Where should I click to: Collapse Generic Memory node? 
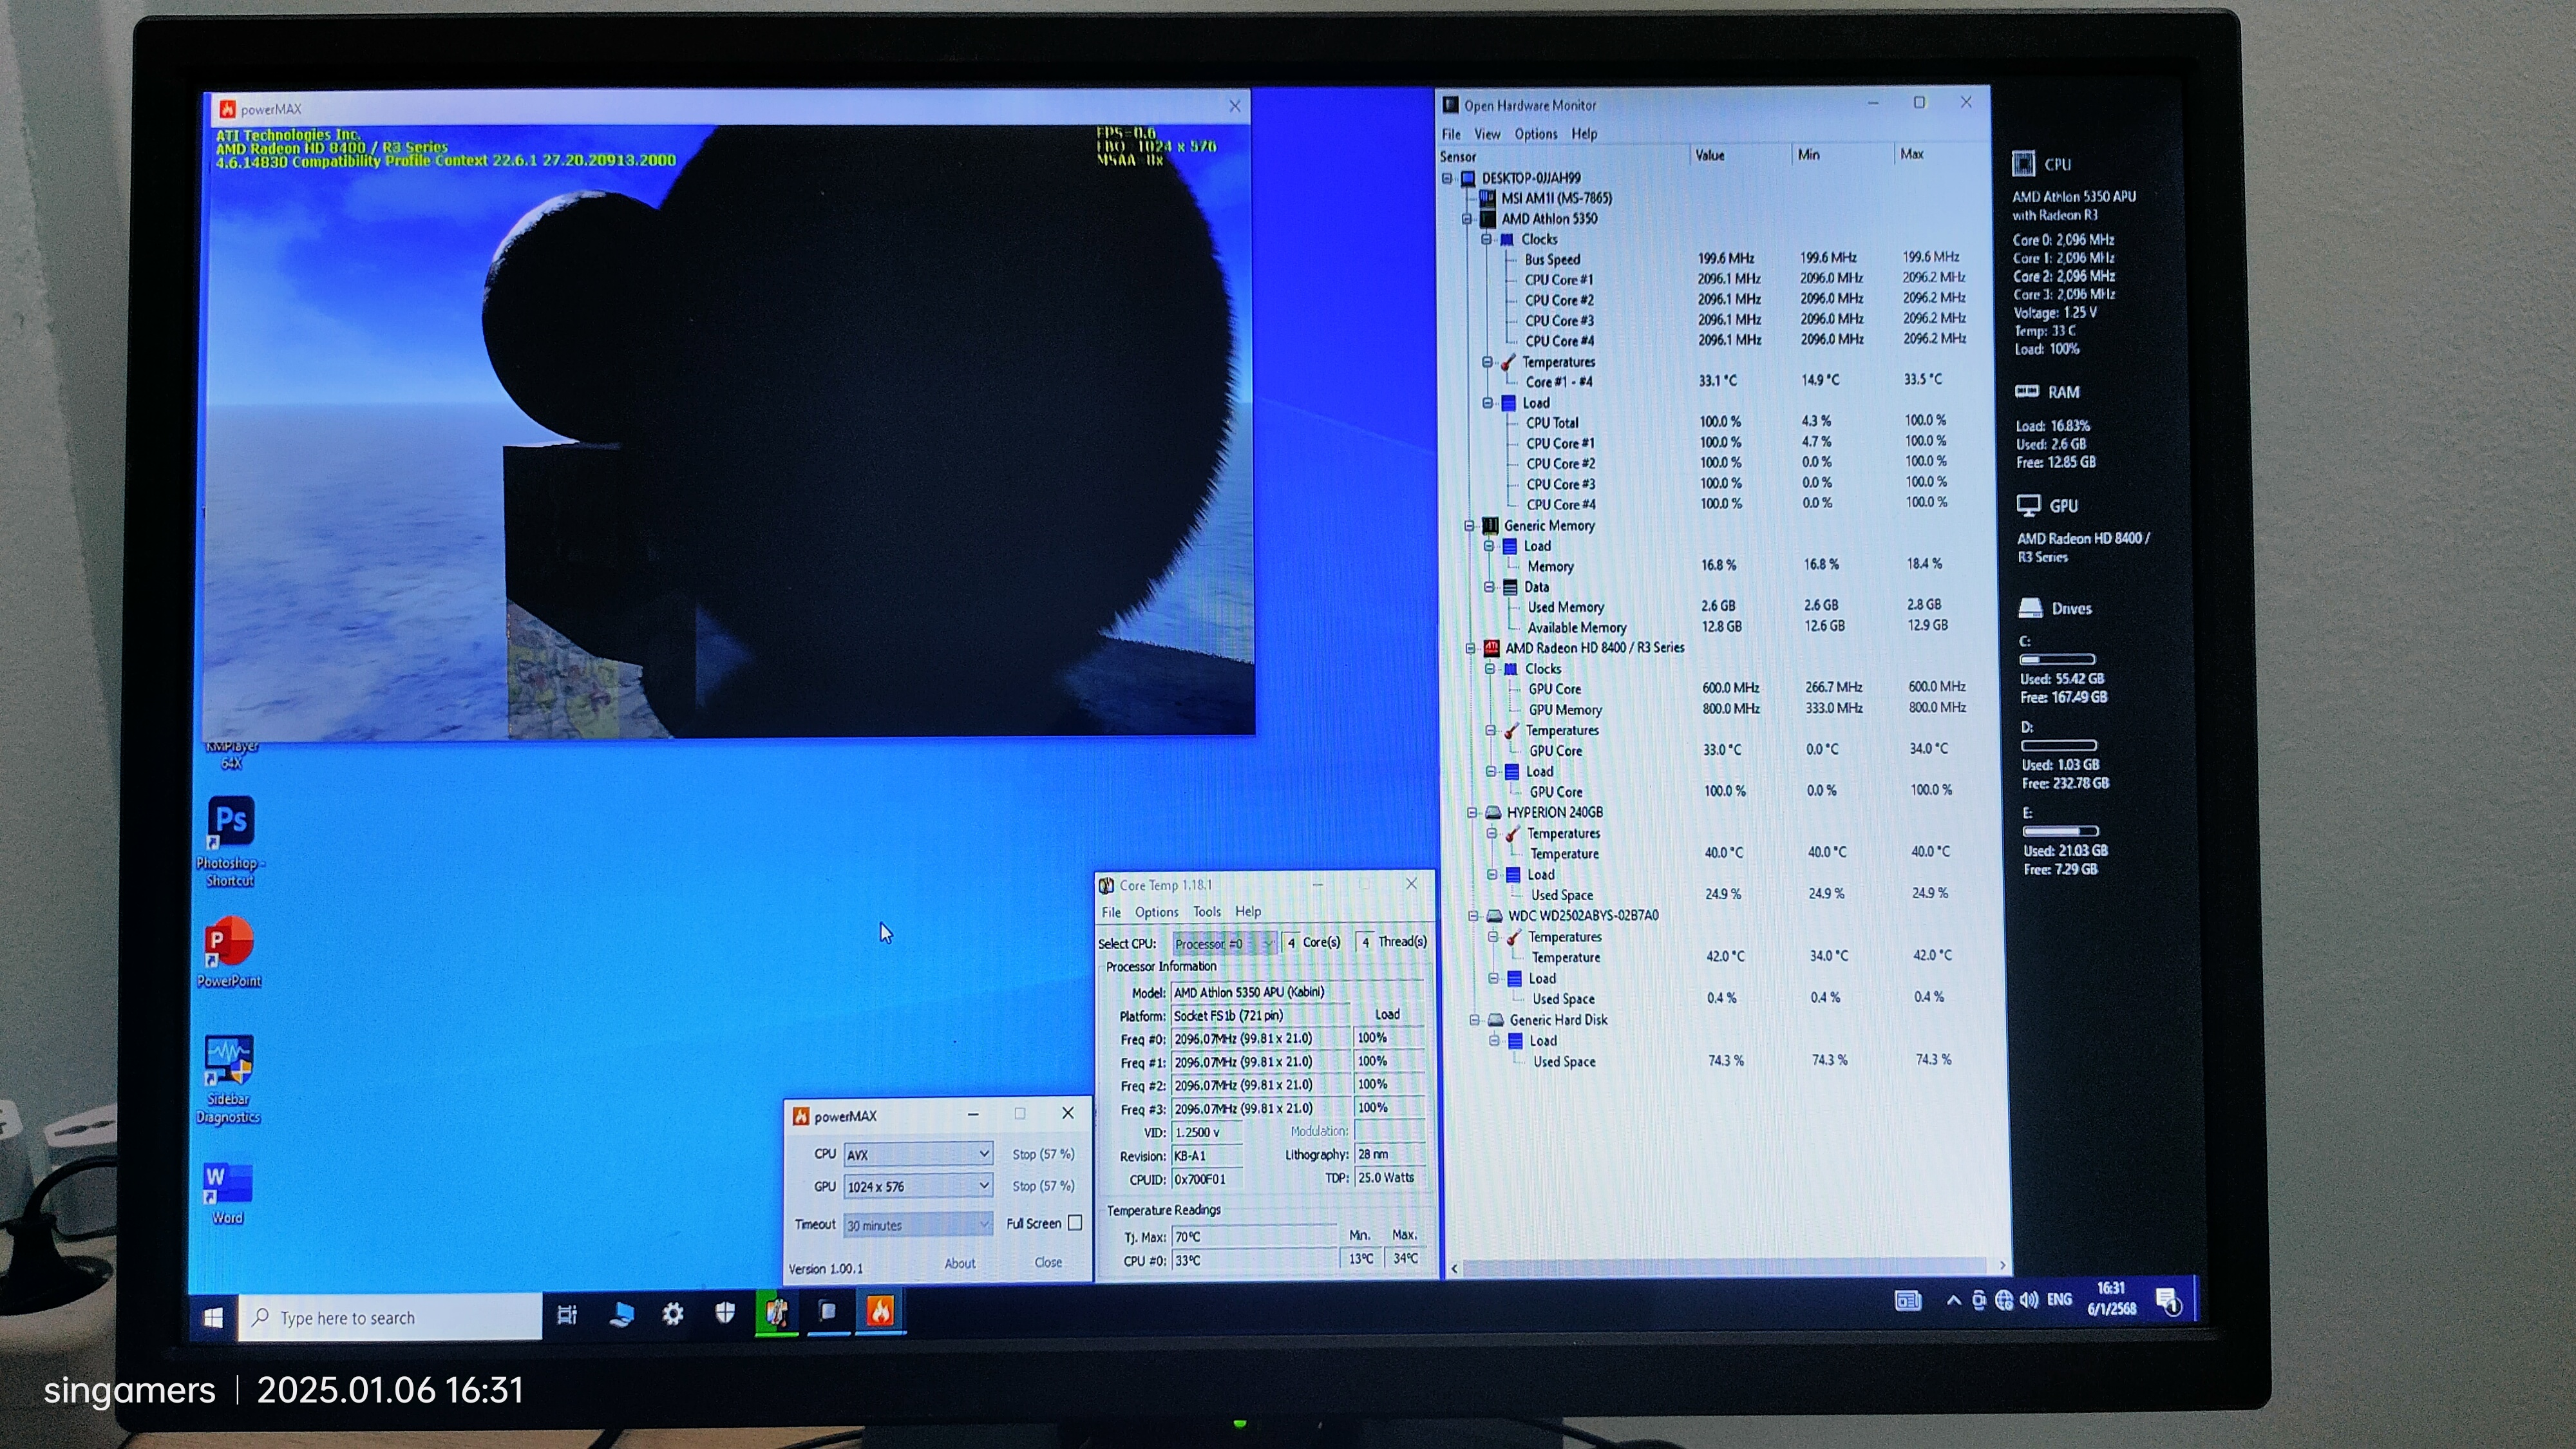tap(1469, 526)
